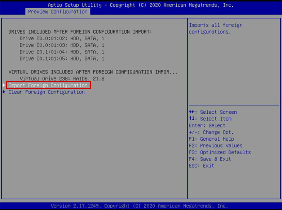Click the F2: Previous Values hint
282x210 pixels.
215,146
